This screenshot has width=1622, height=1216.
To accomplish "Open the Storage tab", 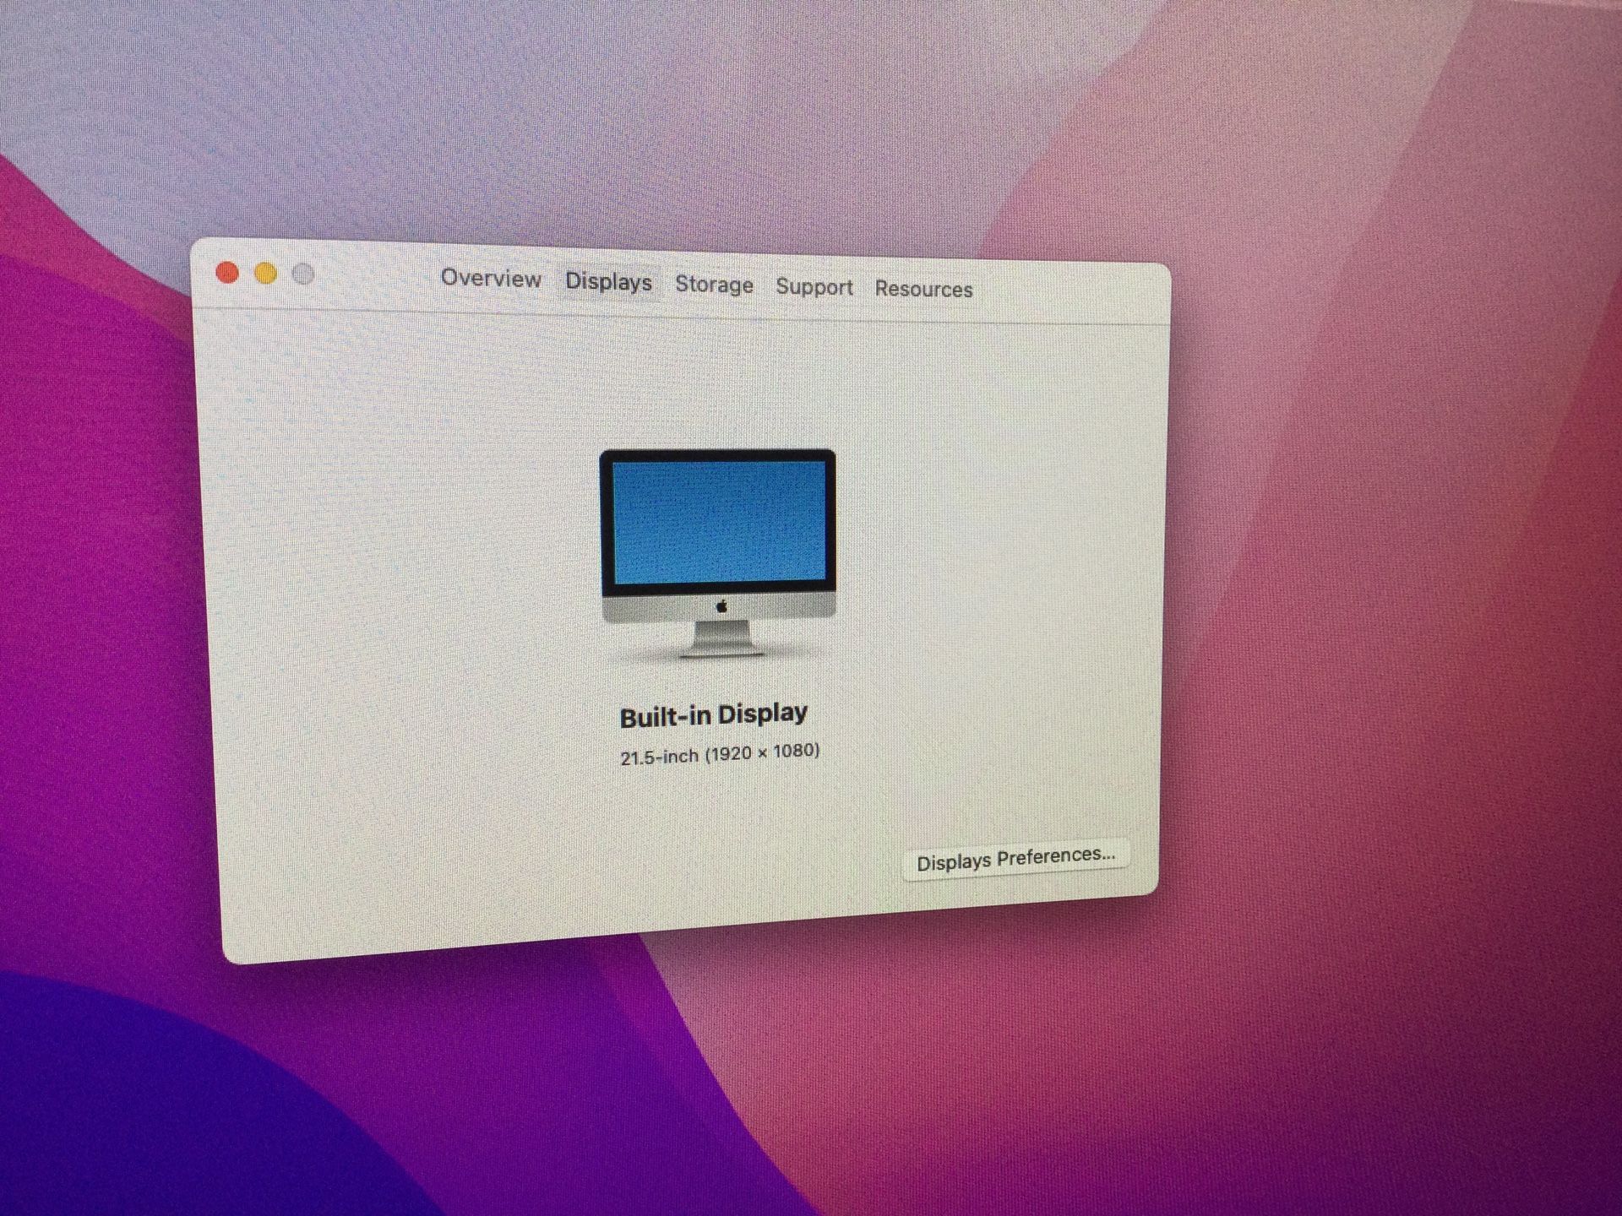I will click(714, 285).
